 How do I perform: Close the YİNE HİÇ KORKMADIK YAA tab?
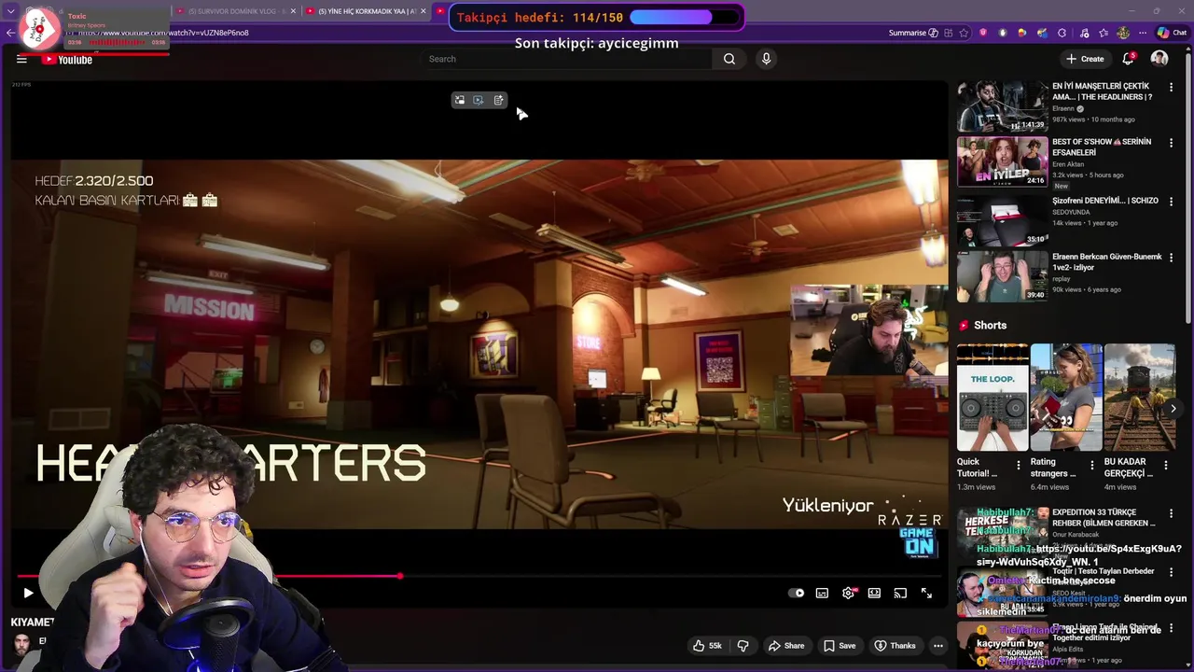coord(423,11)
